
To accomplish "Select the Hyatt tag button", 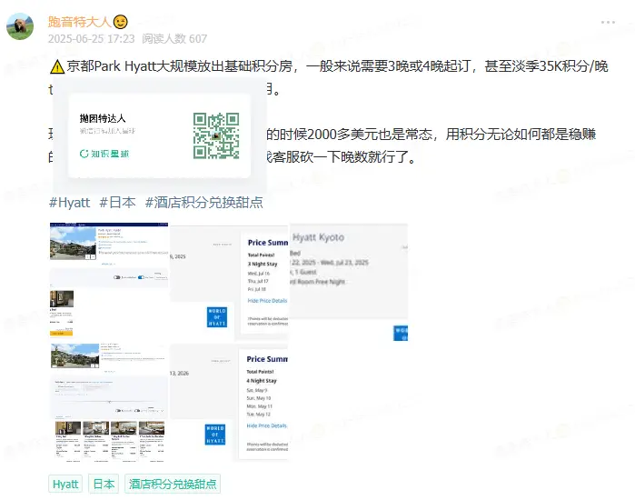I will click(x=65, y=484).
